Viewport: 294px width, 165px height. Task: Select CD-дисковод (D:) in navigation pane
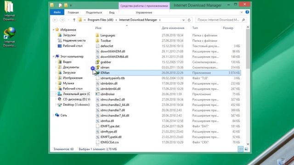click(77, 99)
